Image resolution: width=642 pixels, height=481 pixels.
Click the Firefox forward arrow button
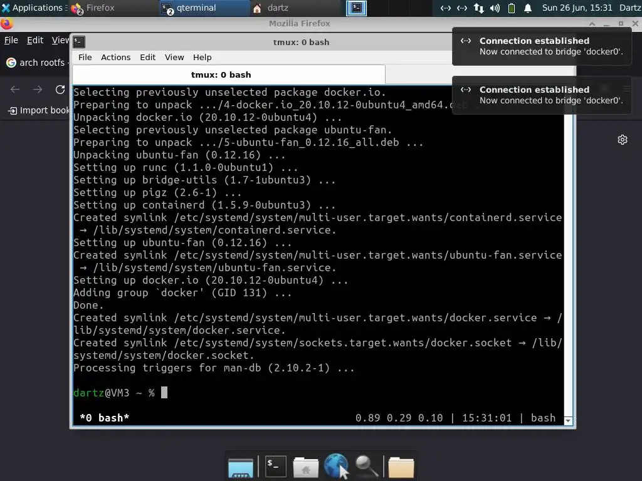point(38,89)
